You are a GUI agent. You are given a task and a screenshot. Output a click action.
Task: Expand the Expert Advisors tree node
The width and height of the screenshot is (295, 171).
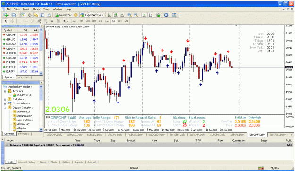point(5,103)
